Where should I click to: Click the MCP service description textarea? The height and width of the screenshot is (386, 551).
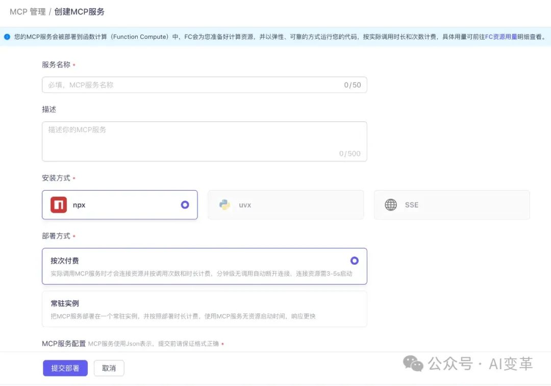click(x=204, y=140)
